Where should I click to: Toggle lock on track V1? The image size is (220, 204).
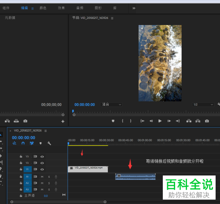point(21,169)
